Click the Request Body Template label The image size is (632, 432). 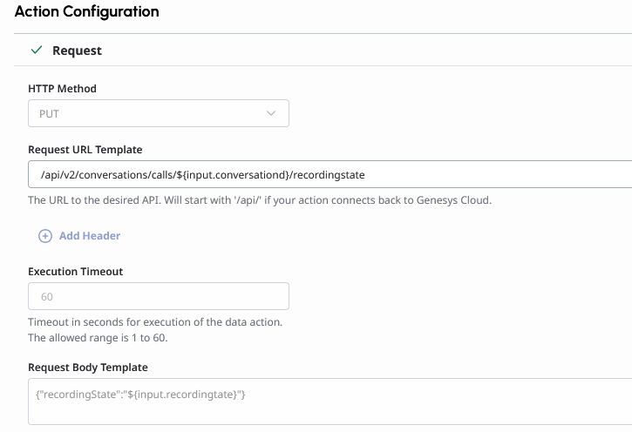(x=88, y=368)
